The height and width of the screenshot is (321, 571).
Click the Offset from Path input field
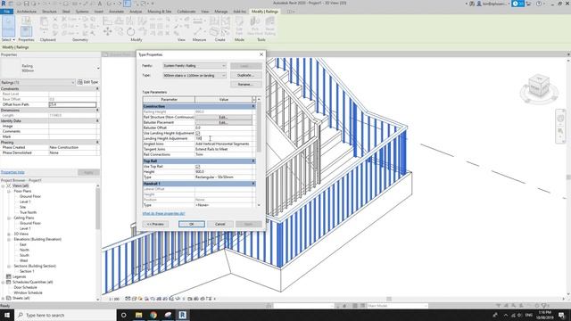pyautogui.click(x=73, y=104)
